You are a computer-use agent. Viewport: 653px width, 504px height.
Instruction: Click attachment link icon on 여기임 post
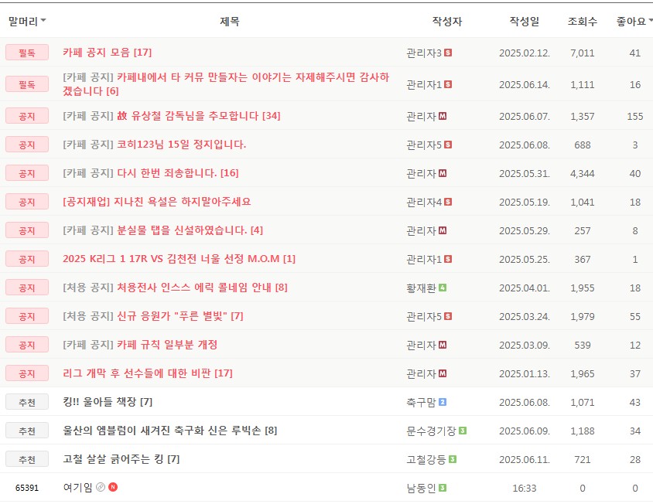pos(101,487)
